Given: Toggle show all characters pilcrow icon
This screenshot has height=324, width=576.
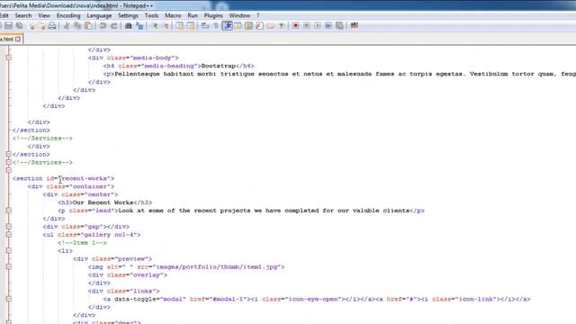Looking at the screenshot, I should pos(216,26).
